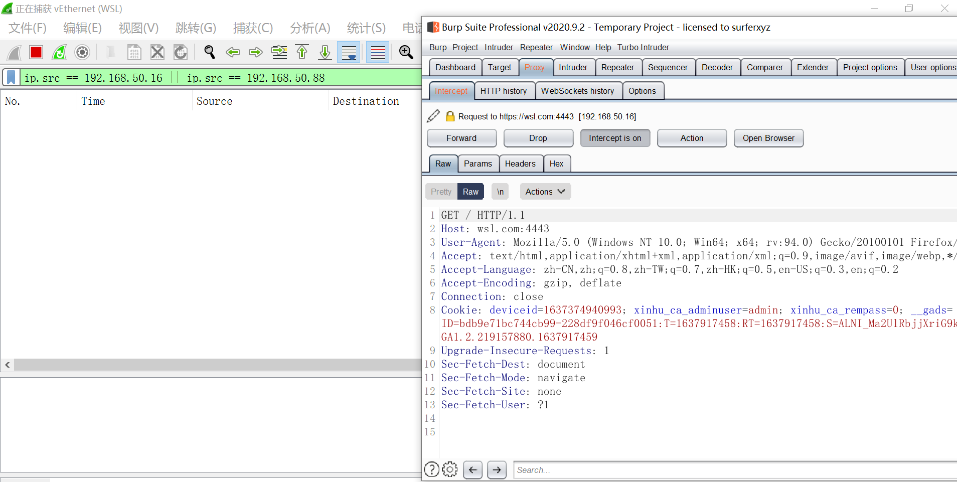Open HTTP history sub-tab

(x=504, y=91)
